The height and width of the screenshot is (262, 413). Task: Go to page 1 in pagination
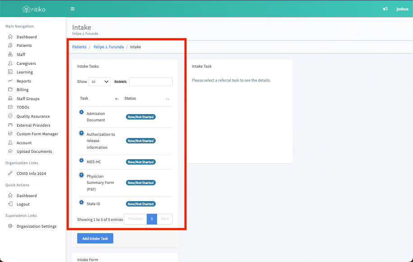tap(152, 219)
